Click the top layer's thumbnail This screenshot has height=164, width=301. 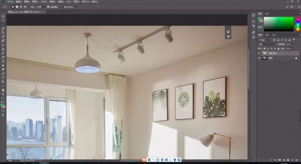click(265, 54)
